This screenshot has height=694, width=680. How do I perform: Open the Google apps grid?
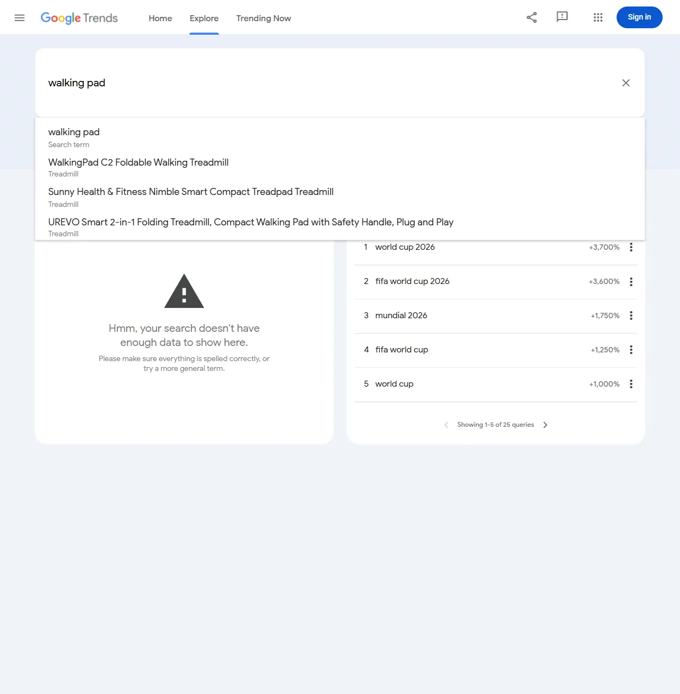[598, 17]
